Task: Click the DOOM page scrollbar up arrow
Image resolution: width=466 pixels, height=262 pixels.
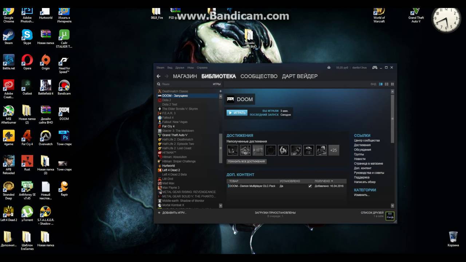Action: pyautogui.click(x=392, y=92)
